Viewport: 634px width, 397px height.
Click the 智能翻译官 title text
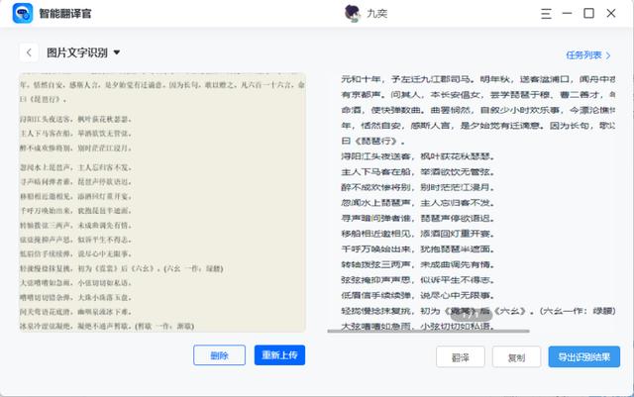(x=65, y=14)
